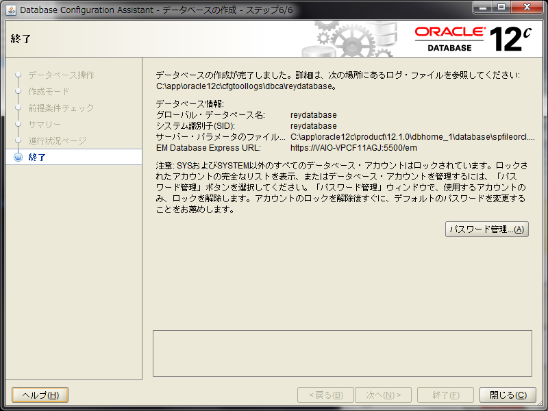Click the 注意: SYSおよびSYSTEM warning paragraph
548x411 pixels.
[341, 187]
